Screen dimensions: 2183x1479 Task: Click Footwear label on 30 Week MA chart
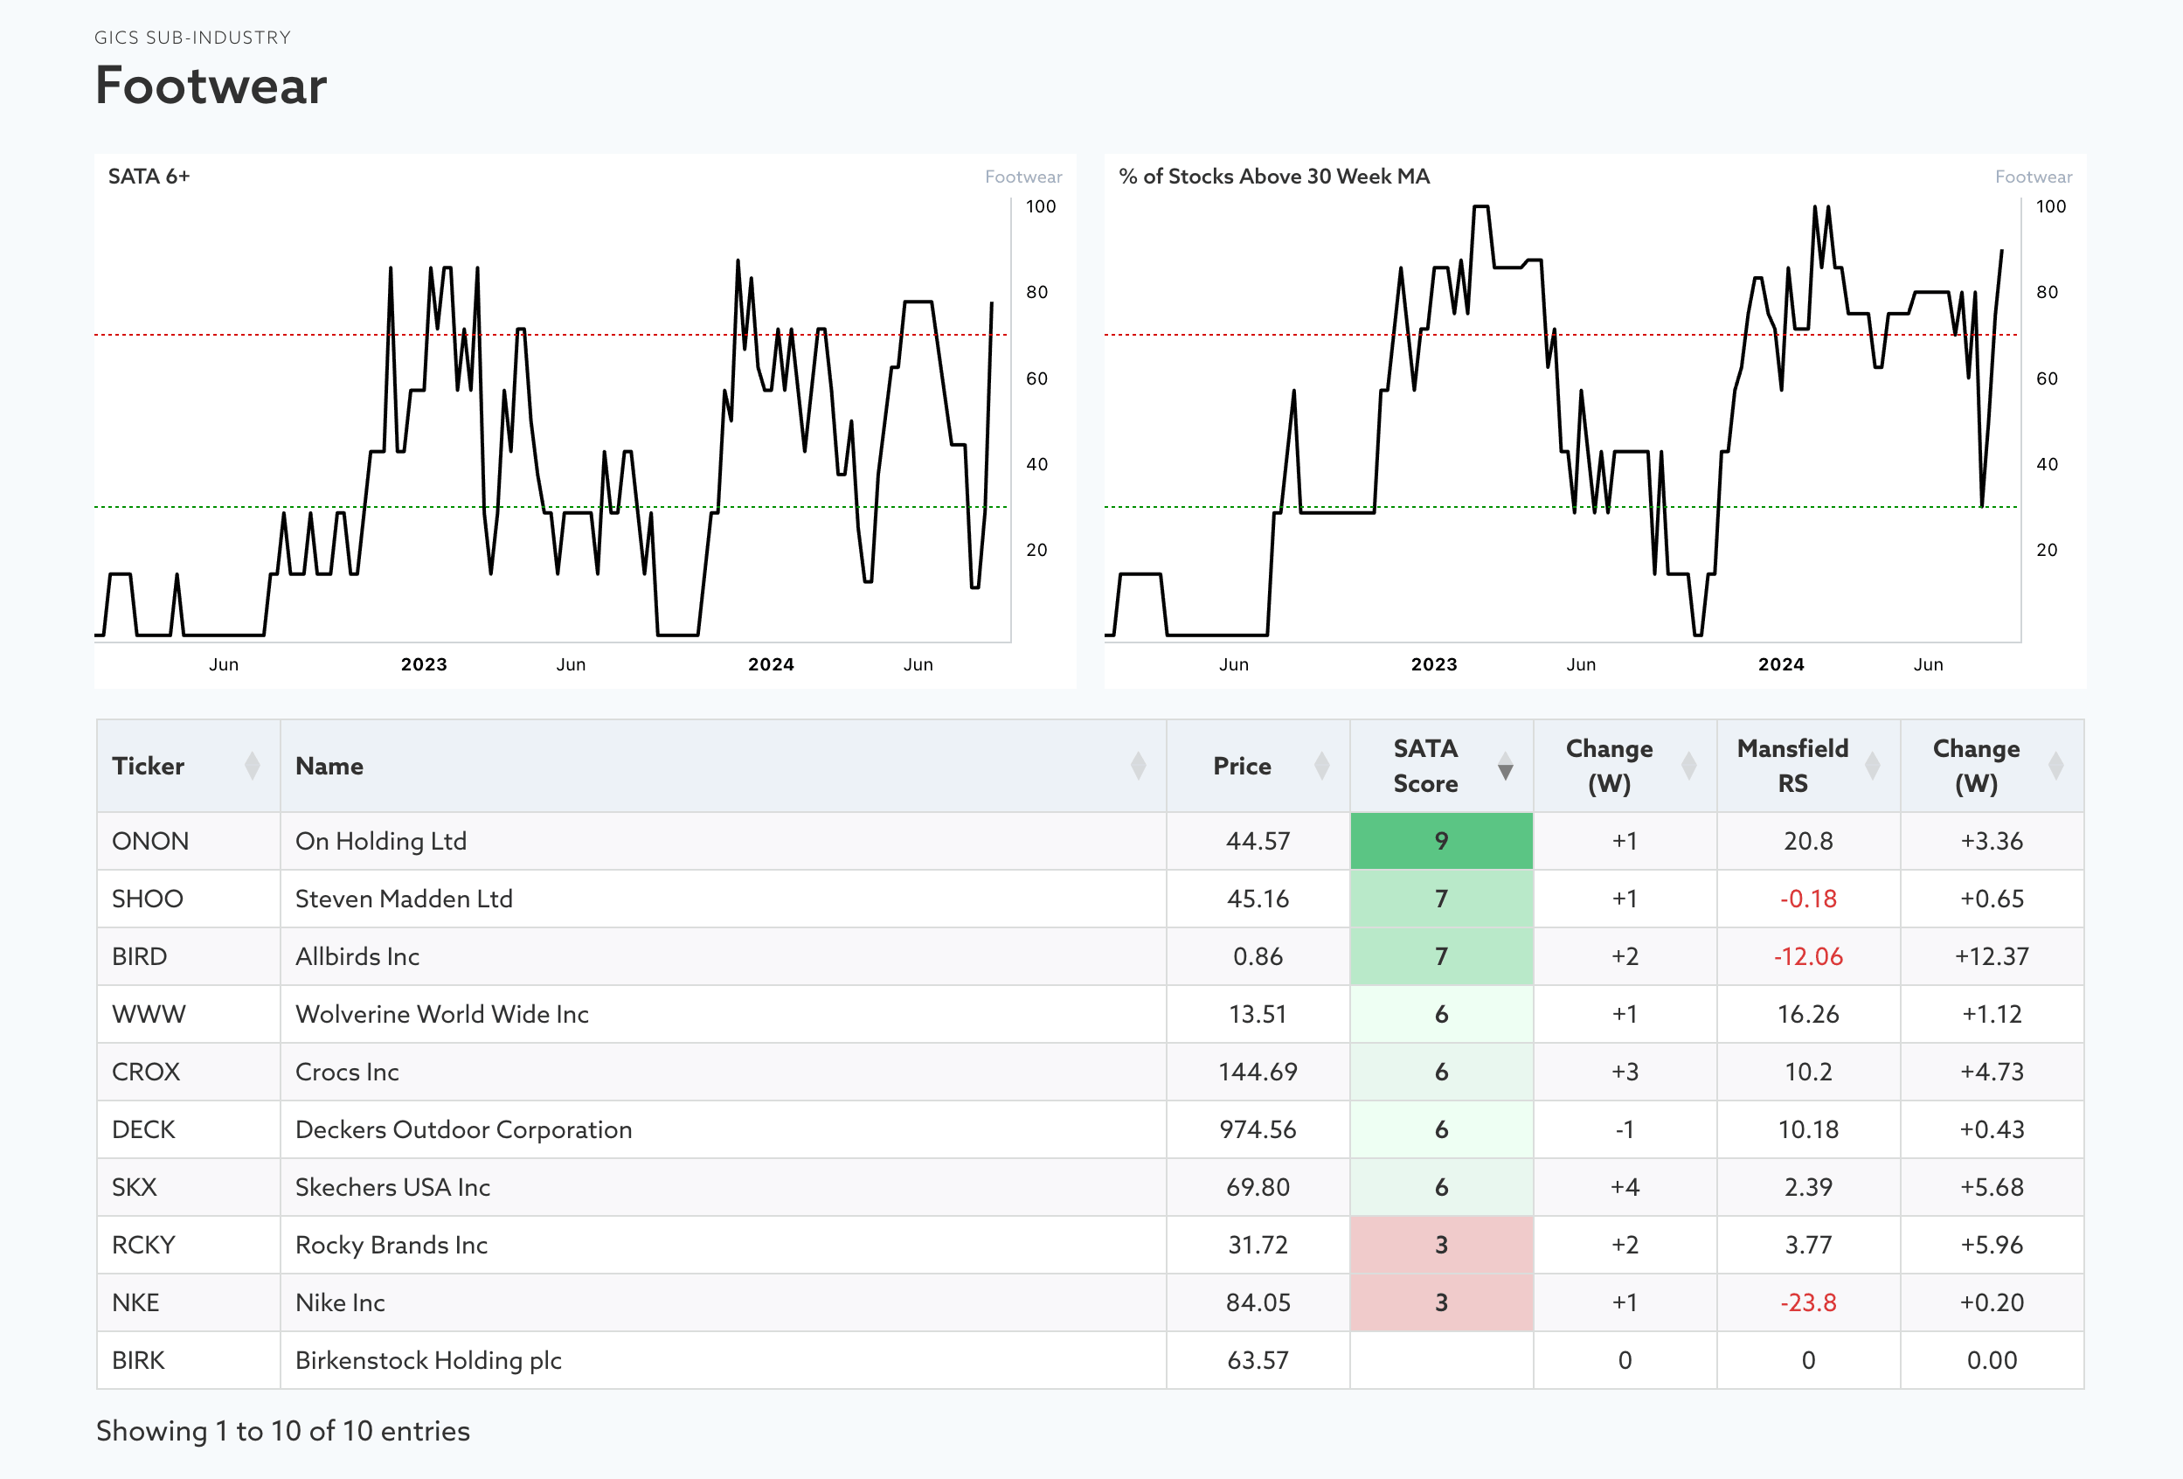2034,177
